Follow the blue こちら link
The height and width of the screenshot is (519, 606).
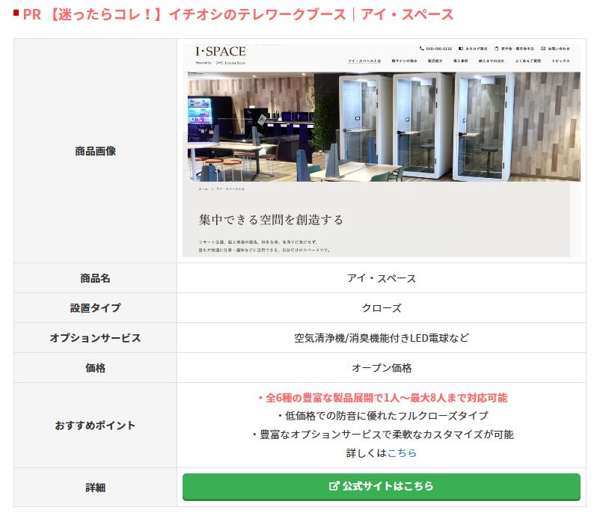tap(402, 453)
